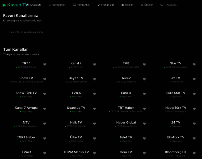Add Euro D to favorites heart
The width and height of the screenshot is (202, 159).
[x=144, y=94]
